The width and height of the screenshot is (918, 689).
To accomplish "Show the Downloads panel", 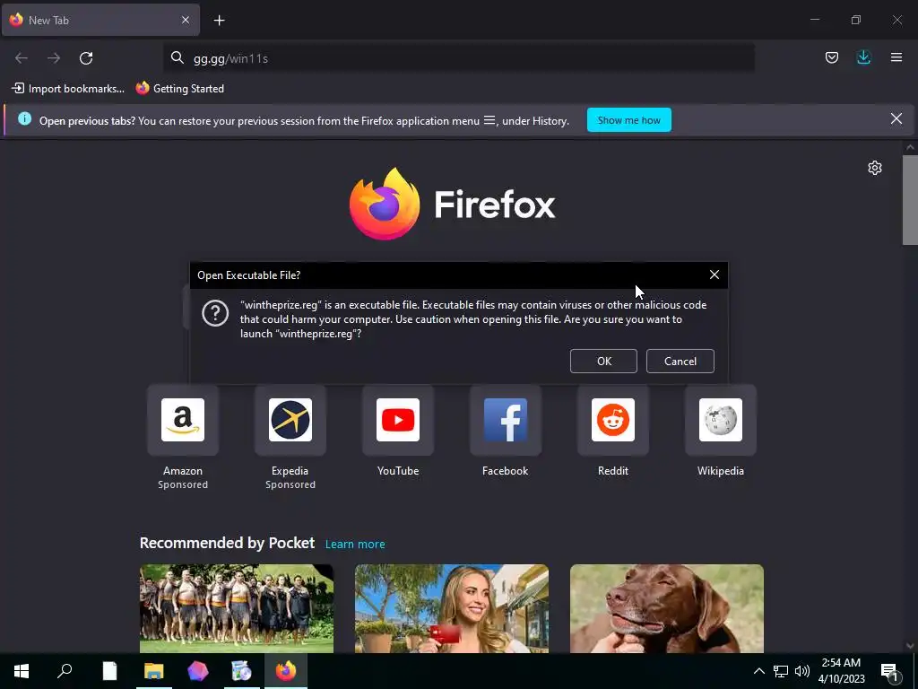I will (863, 57).
